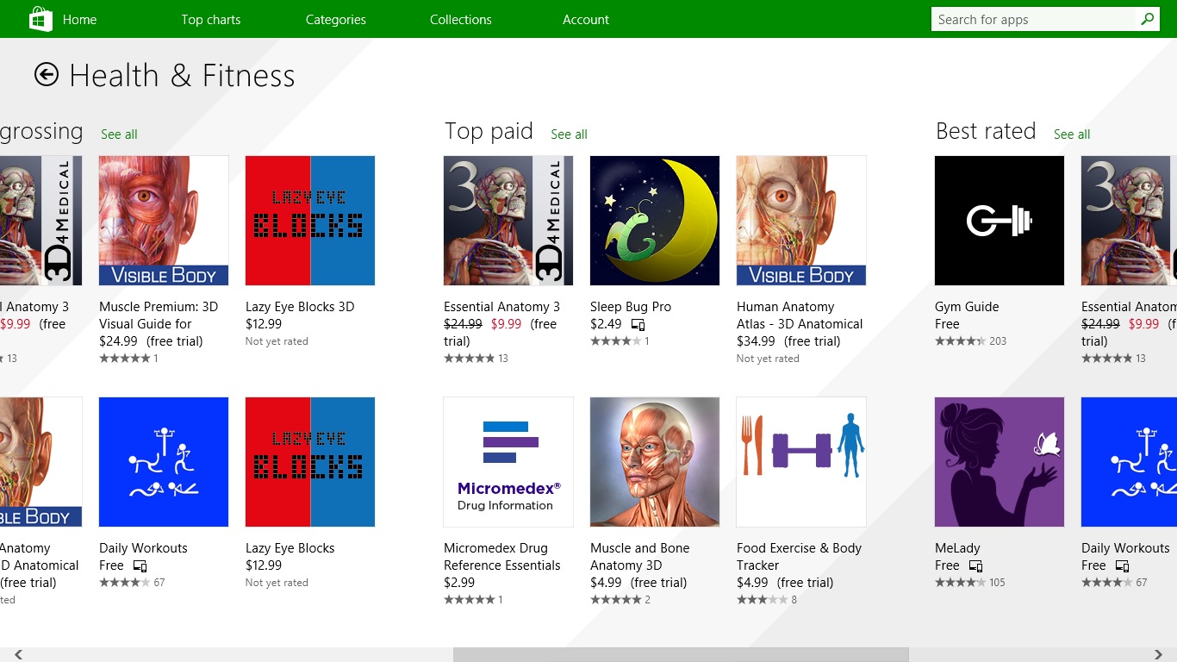The height and width of the screenshot is (662, 1177).
Task: Open Food Exercise & Body Tracker icon
Action: point(801,462)
